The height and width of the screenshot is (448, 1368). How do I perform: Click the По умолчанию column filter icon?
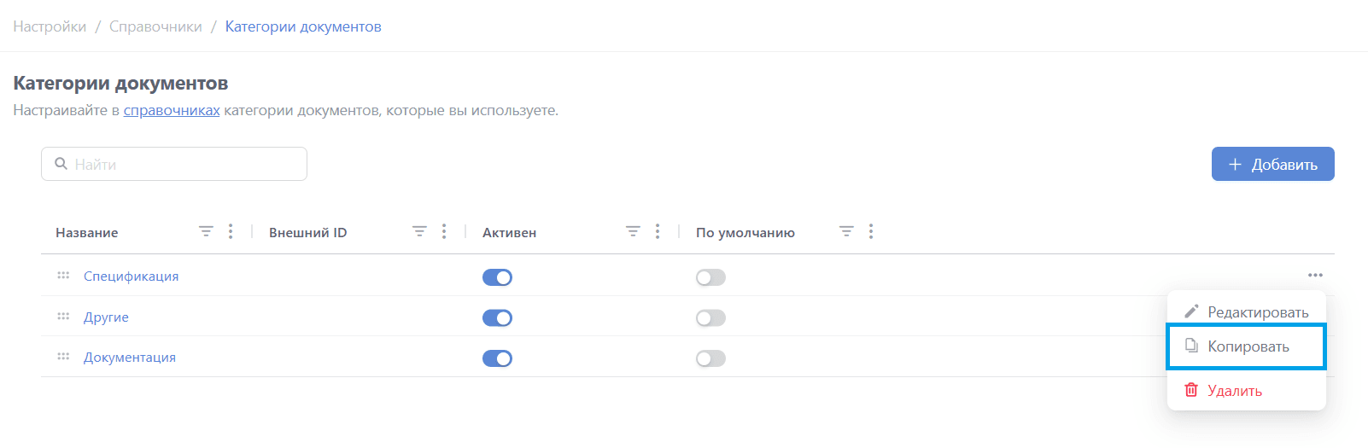(x=846, y=231)
